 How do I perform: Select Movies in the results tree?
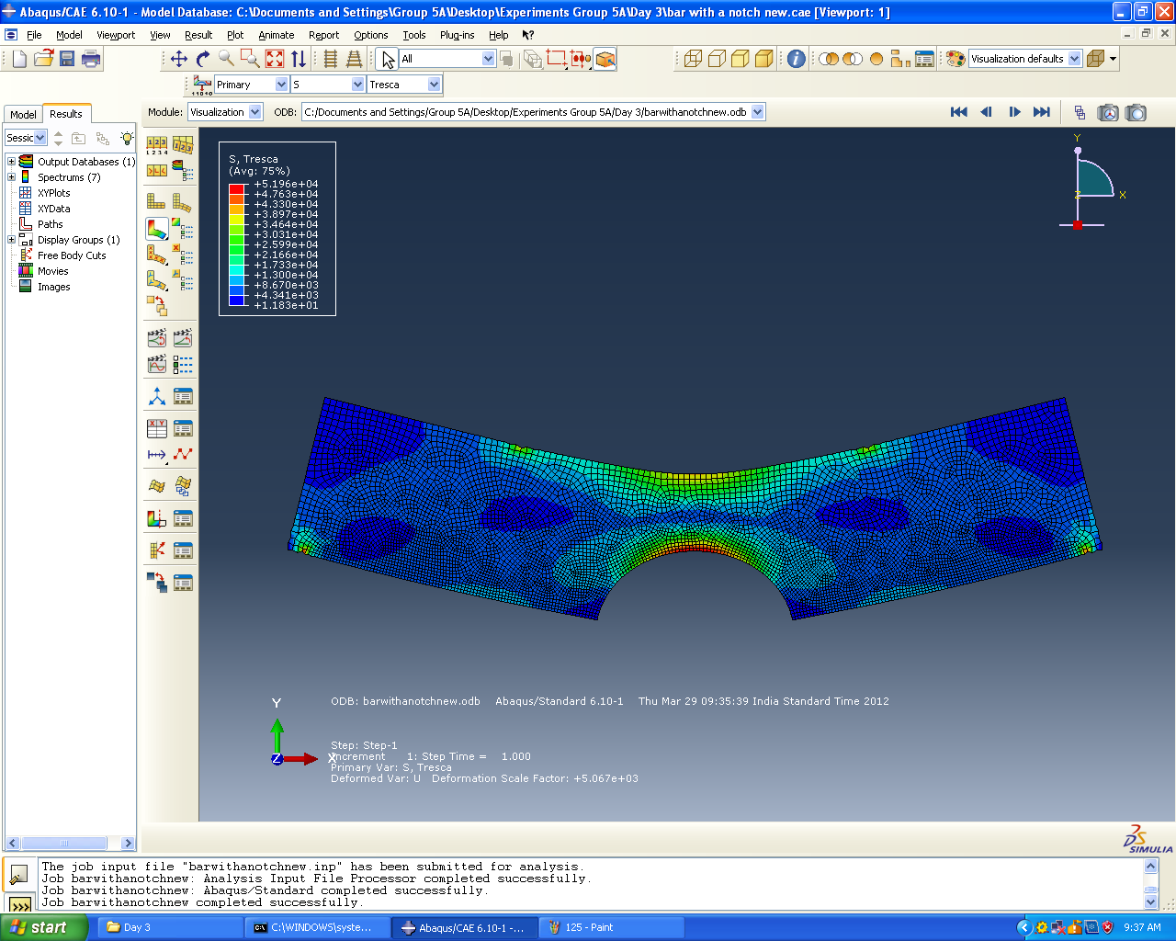[52, 271]
